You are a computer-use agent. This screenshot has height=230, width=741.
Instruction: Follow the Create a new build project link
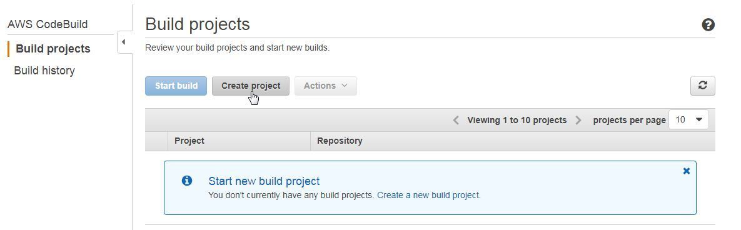pos(428,194)
